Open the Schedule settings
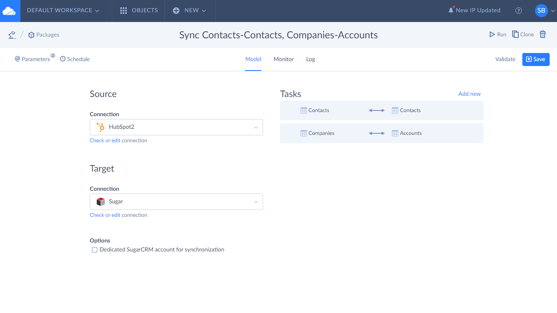This screenshot has width=557, height=313. tap(75, 59)
